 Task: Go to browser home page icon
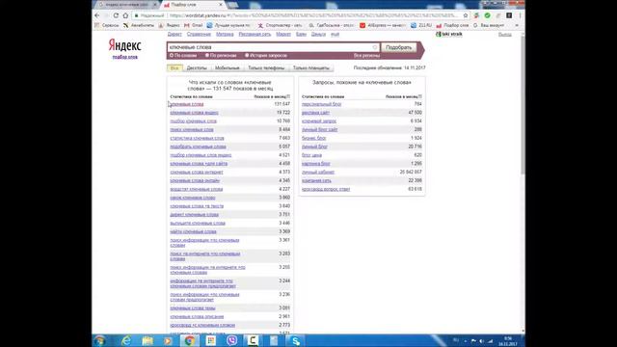(125, 15)
